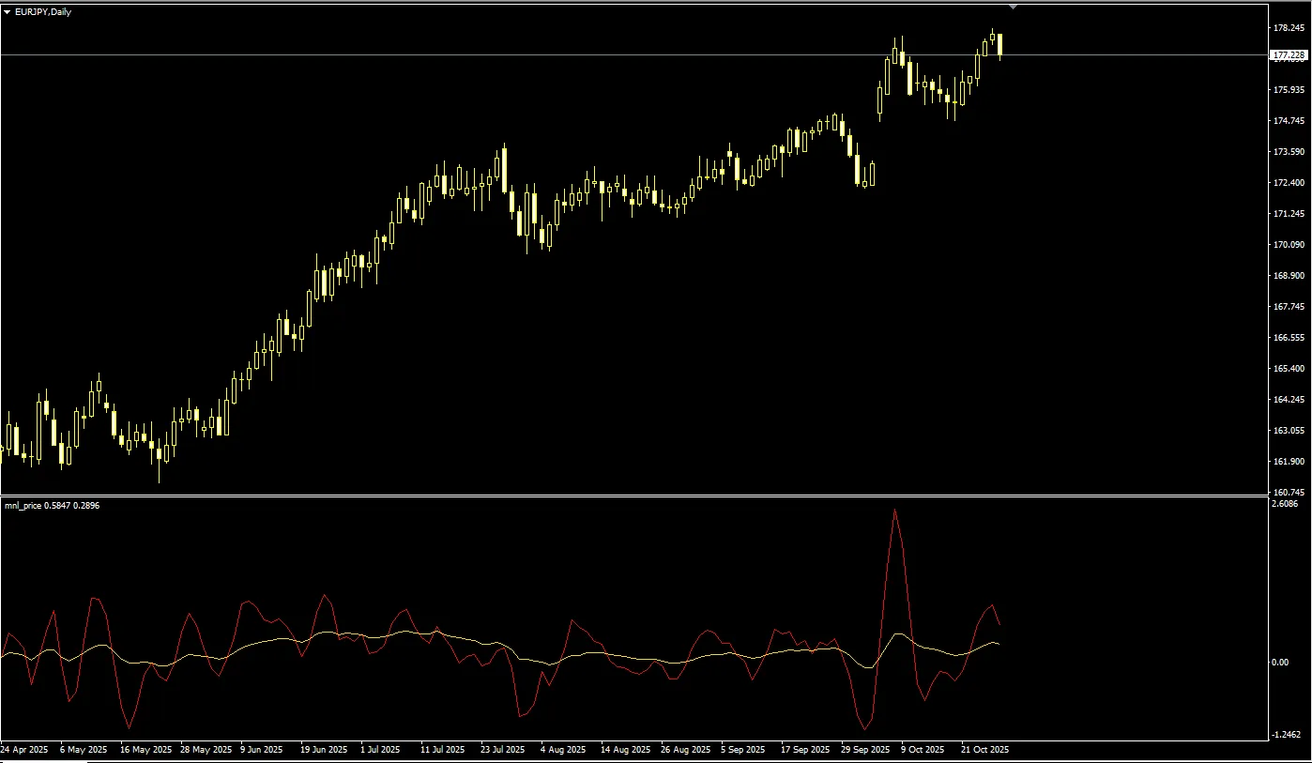The width and height of the screenshot is (1312, 763).
Task: Click the 24 Apr 2025 date label
Action: [24, 751]
